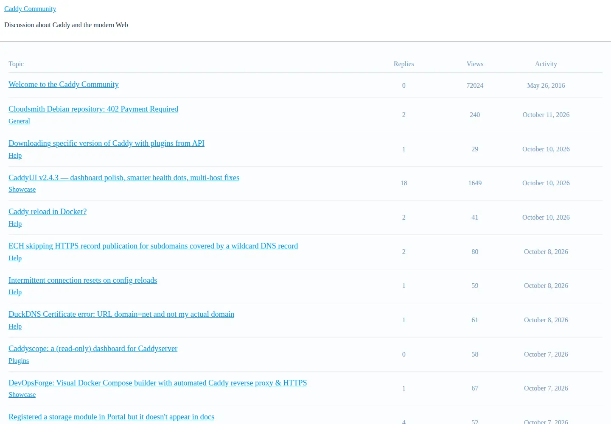Screen dimensions: 611x424
Task: Open the CaddyUI v2.4.3 topic
Action: [x=124, y=178]
